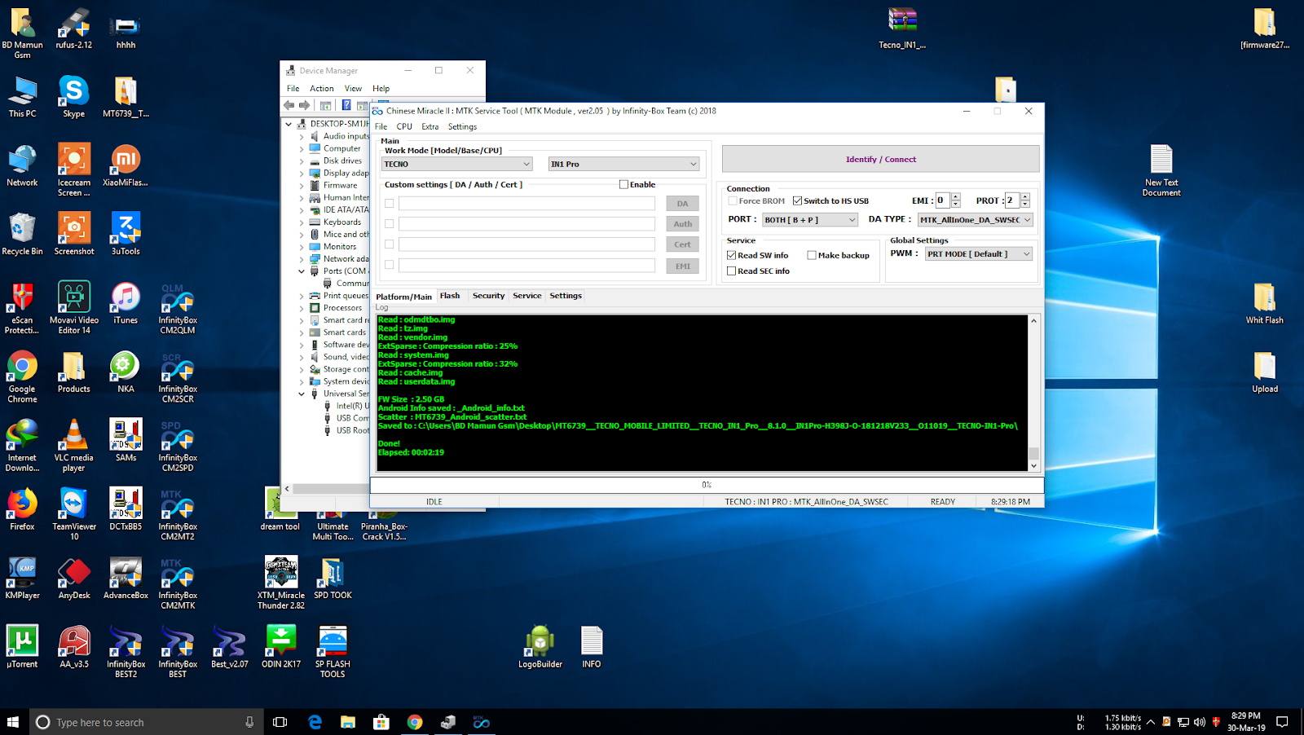This screenshot has width=1304, height=735.
Task: Open Whit Flash folder on desktop
Action: pyautogui.click(x=1264, y=303)
